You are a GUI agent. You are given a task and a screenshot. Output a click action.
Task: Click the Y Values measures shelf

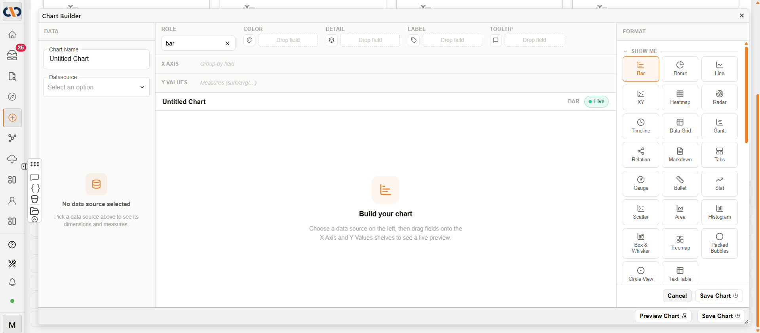tap(386, 83)
